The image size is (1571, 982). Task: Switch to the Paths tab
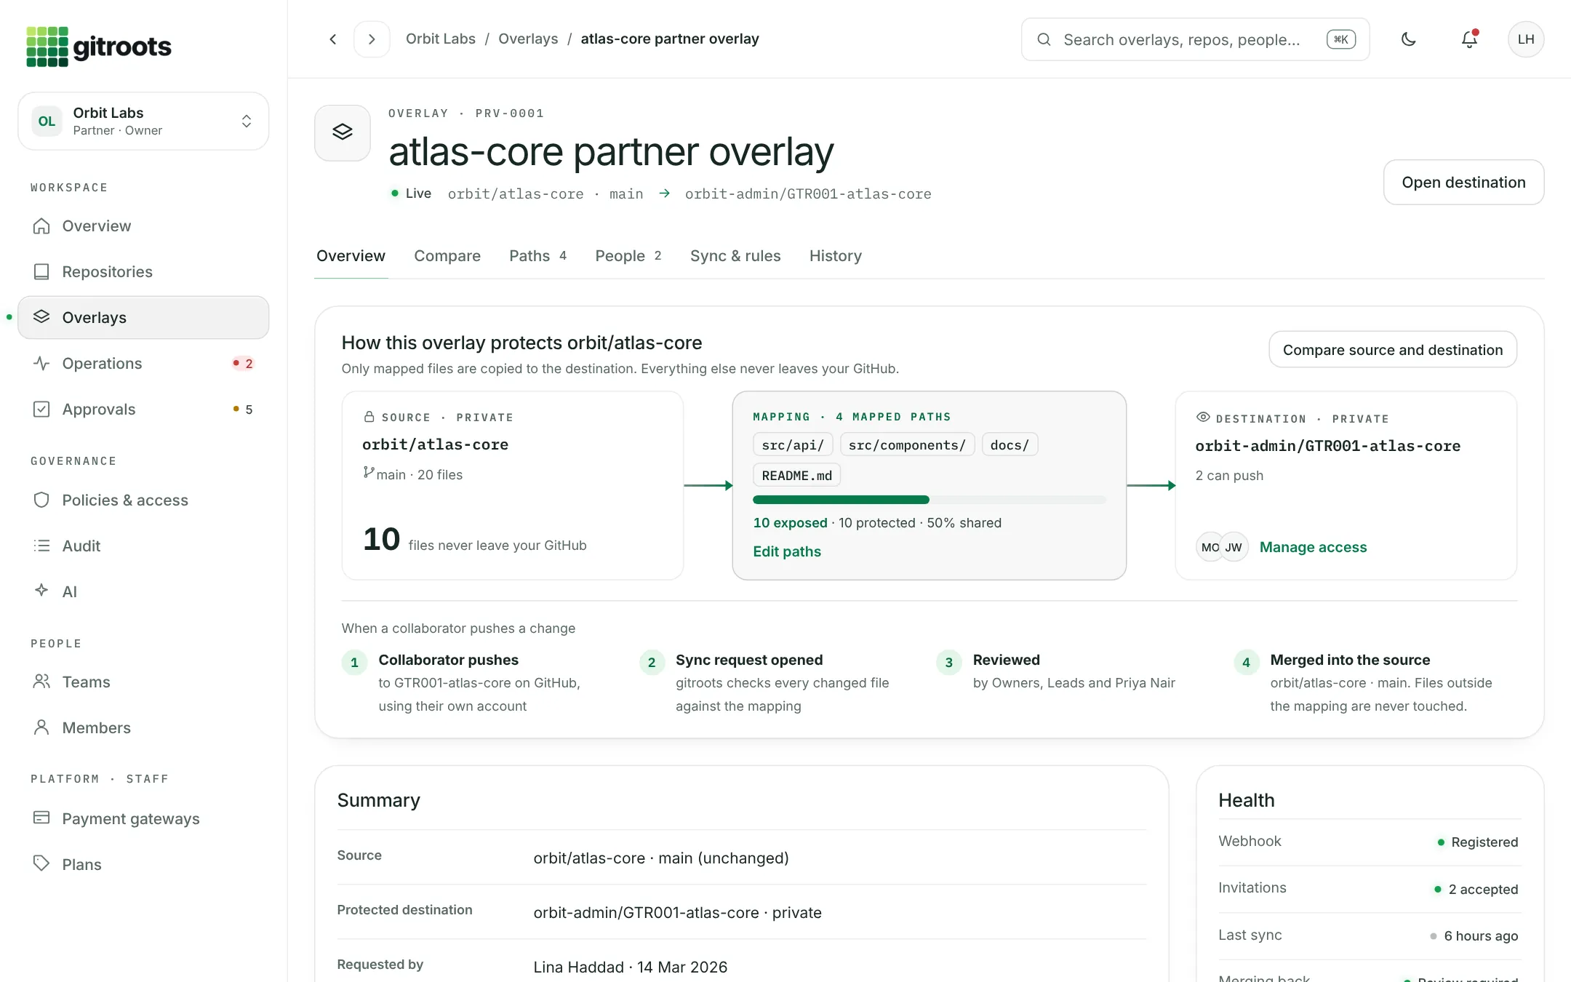click(538, 256)
